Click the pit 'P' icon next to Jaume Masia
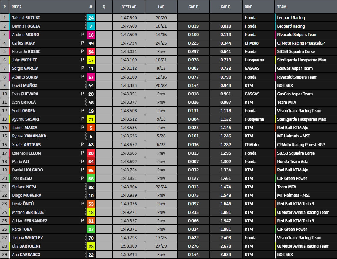Image resolution: width=337 pixels, height=259 pixels. pos(82,128)
